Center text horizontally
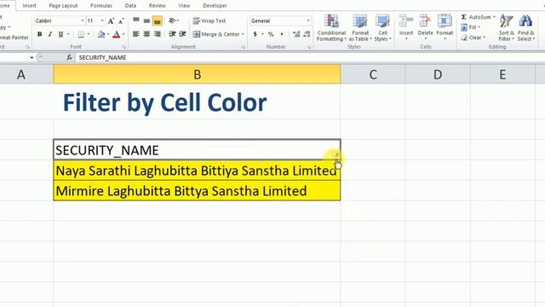This screenshot has width=545, height=307. [x=146, y=34]
